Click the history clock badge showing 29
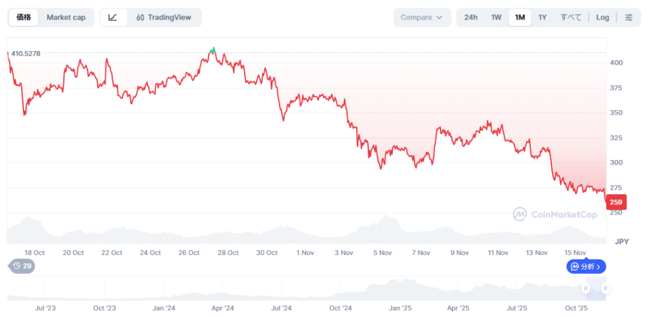Image resolution: width=649 pixels, height=317 pixels. click(22, 266)
